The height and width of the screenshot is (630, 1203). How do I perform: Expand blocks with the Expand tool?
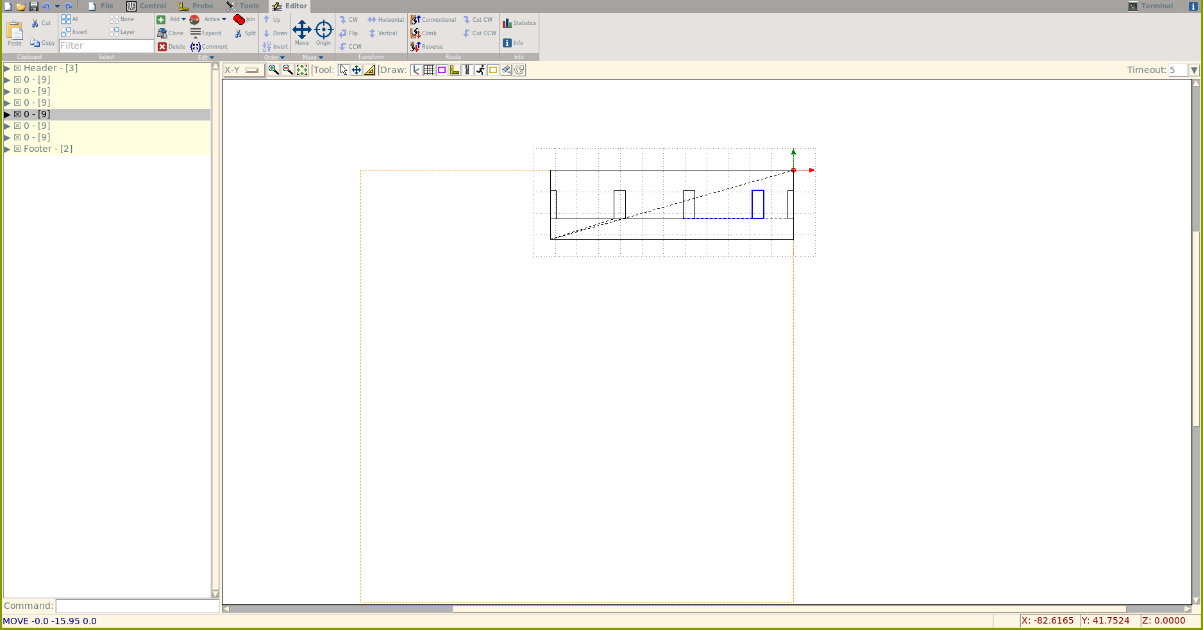pos(206,33)
